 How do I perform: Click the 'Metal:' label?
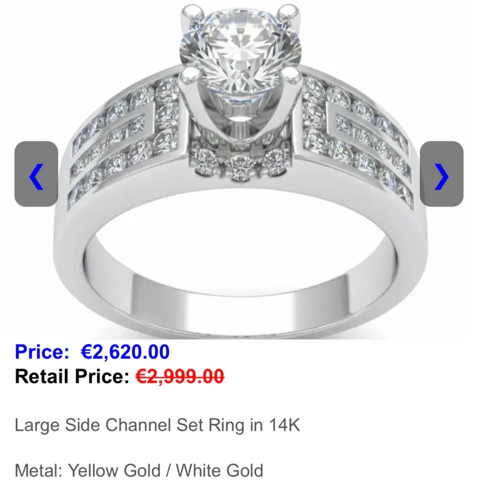38,471
